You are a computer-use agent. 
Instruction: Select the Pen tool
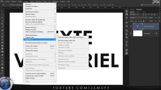(2, 55)
